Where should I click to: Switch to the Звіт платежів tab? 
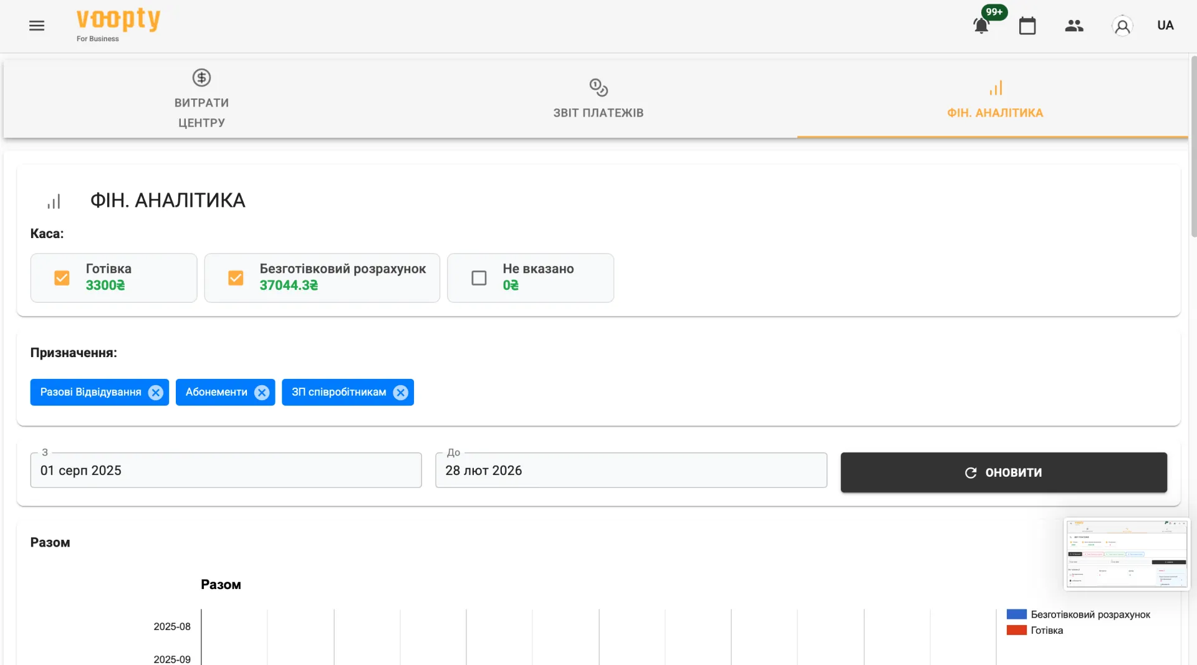coord(598,98)
